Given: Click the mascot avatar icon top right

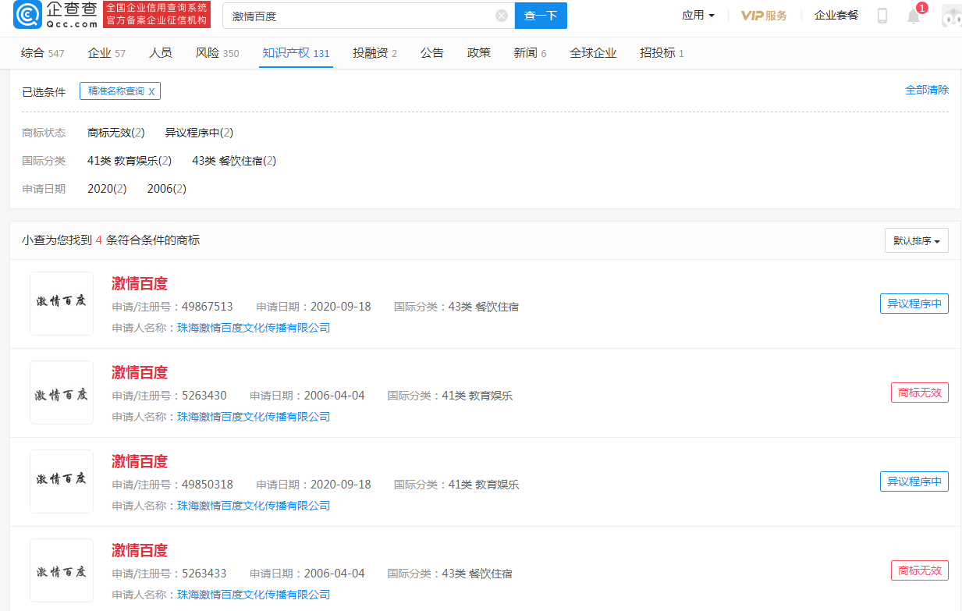Looking at the screenshot, I should [950, 15].
